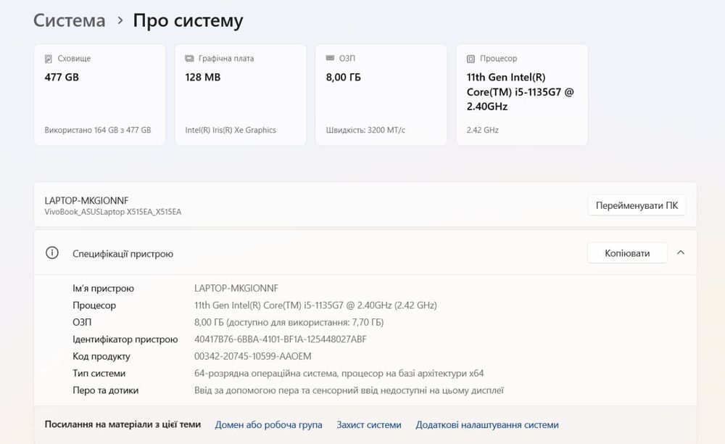Click the 64-розрядна операційна система value
The image size is (725, 444).
[339, 373]
